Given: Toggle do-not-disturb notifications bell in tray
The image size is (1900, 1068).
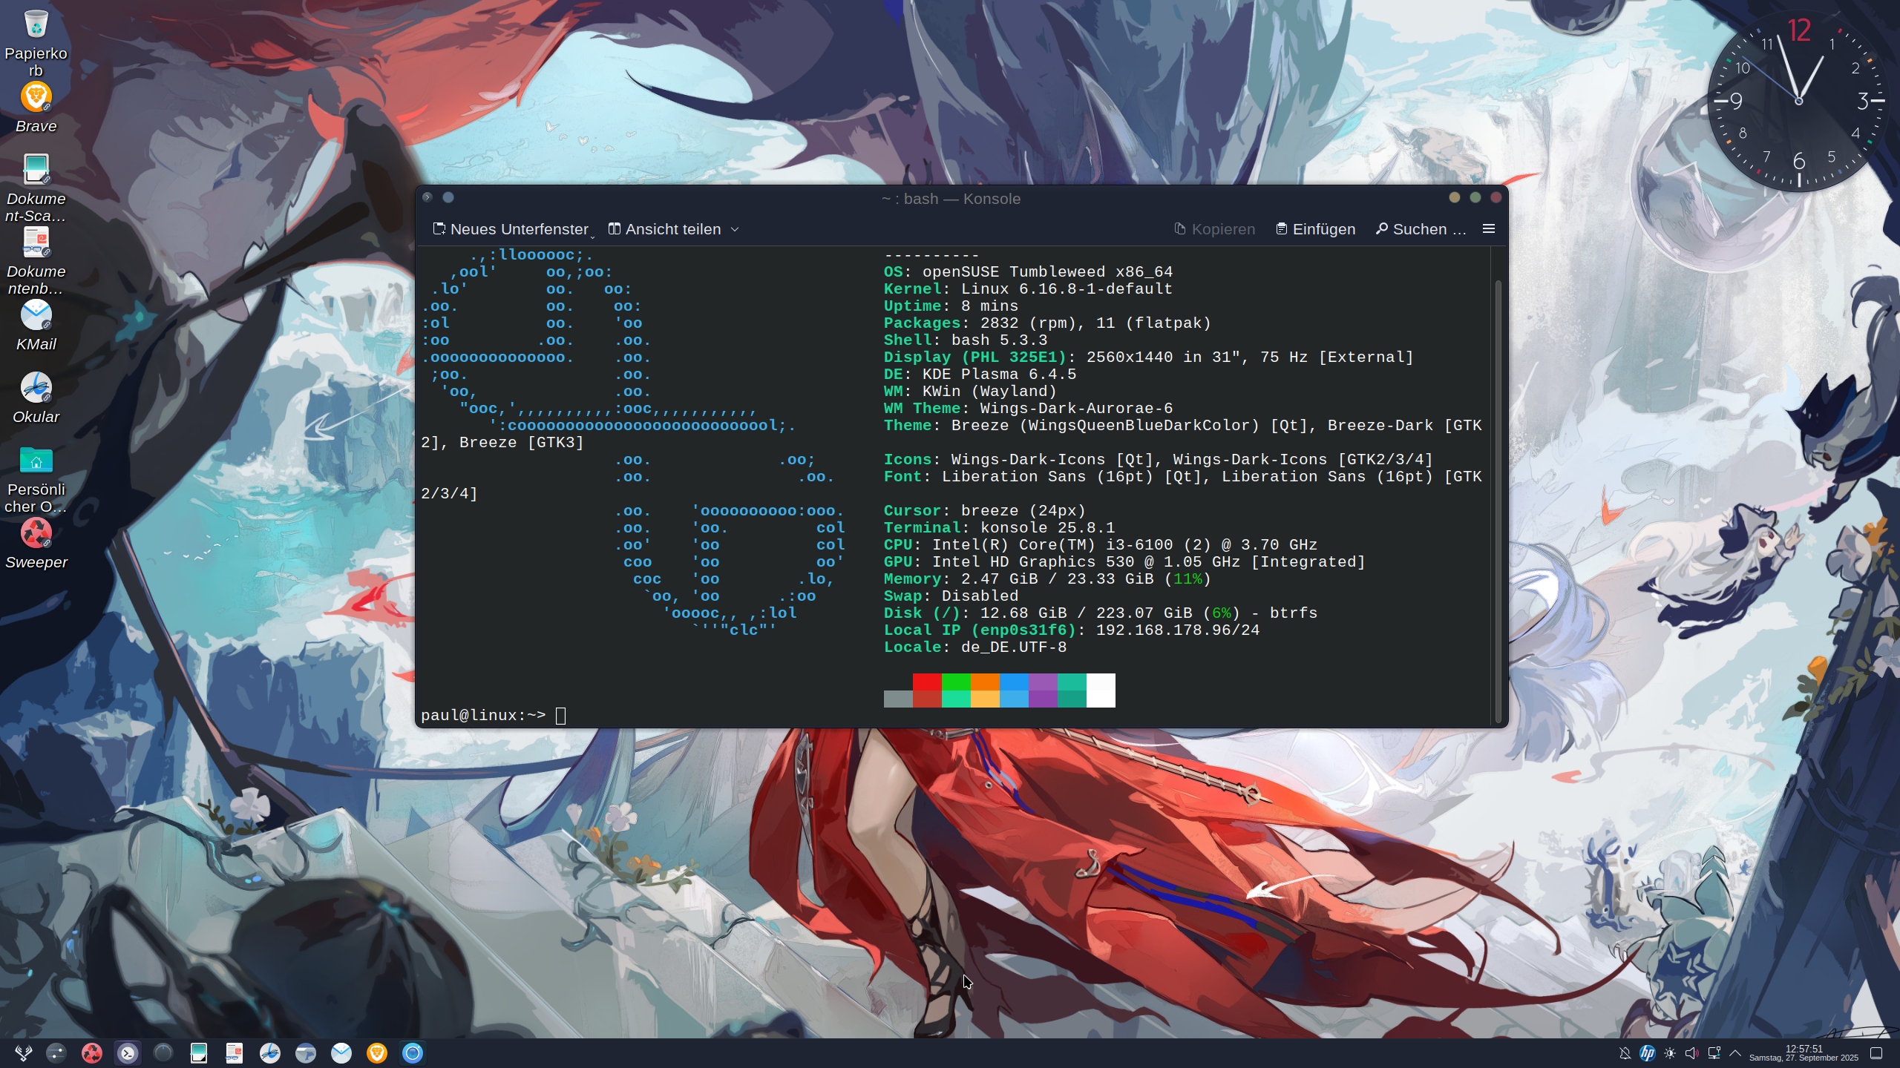Looking at the screenshot, I should point(1625,1053).
